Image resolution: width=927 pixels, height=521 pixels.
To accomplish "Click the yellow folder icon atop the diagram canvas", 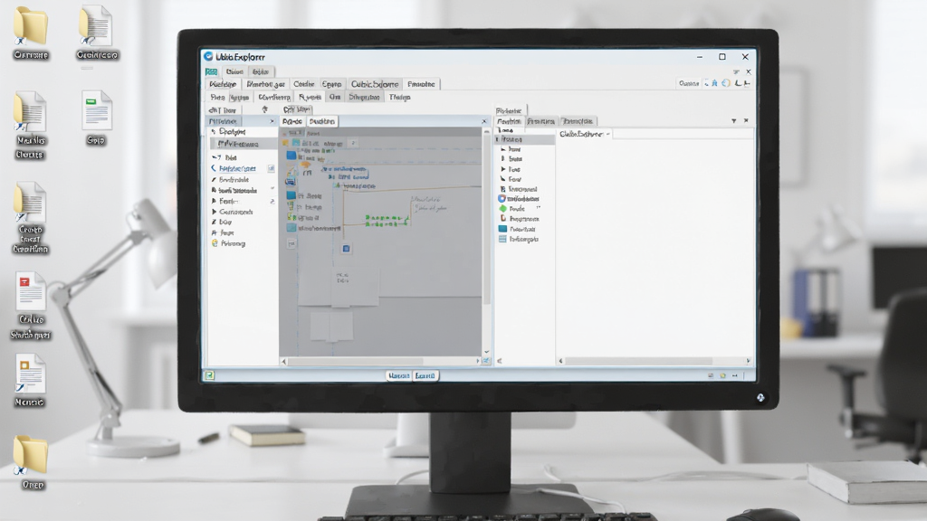I will (285, 143).
